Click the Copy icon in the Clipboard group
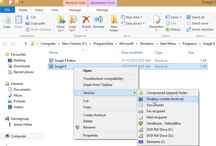216x146 pixels. [7, 20]
